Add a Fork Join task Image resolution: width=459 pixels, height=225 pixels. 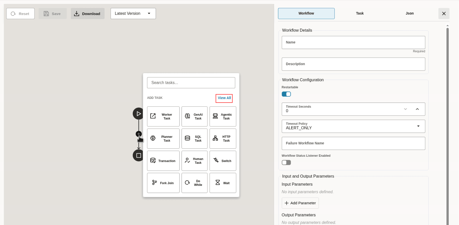163,183
